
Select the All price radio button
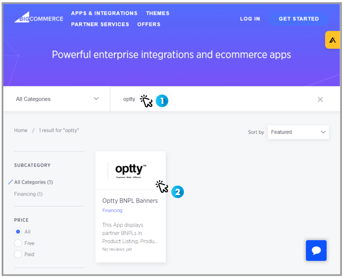tap(18, 232)
